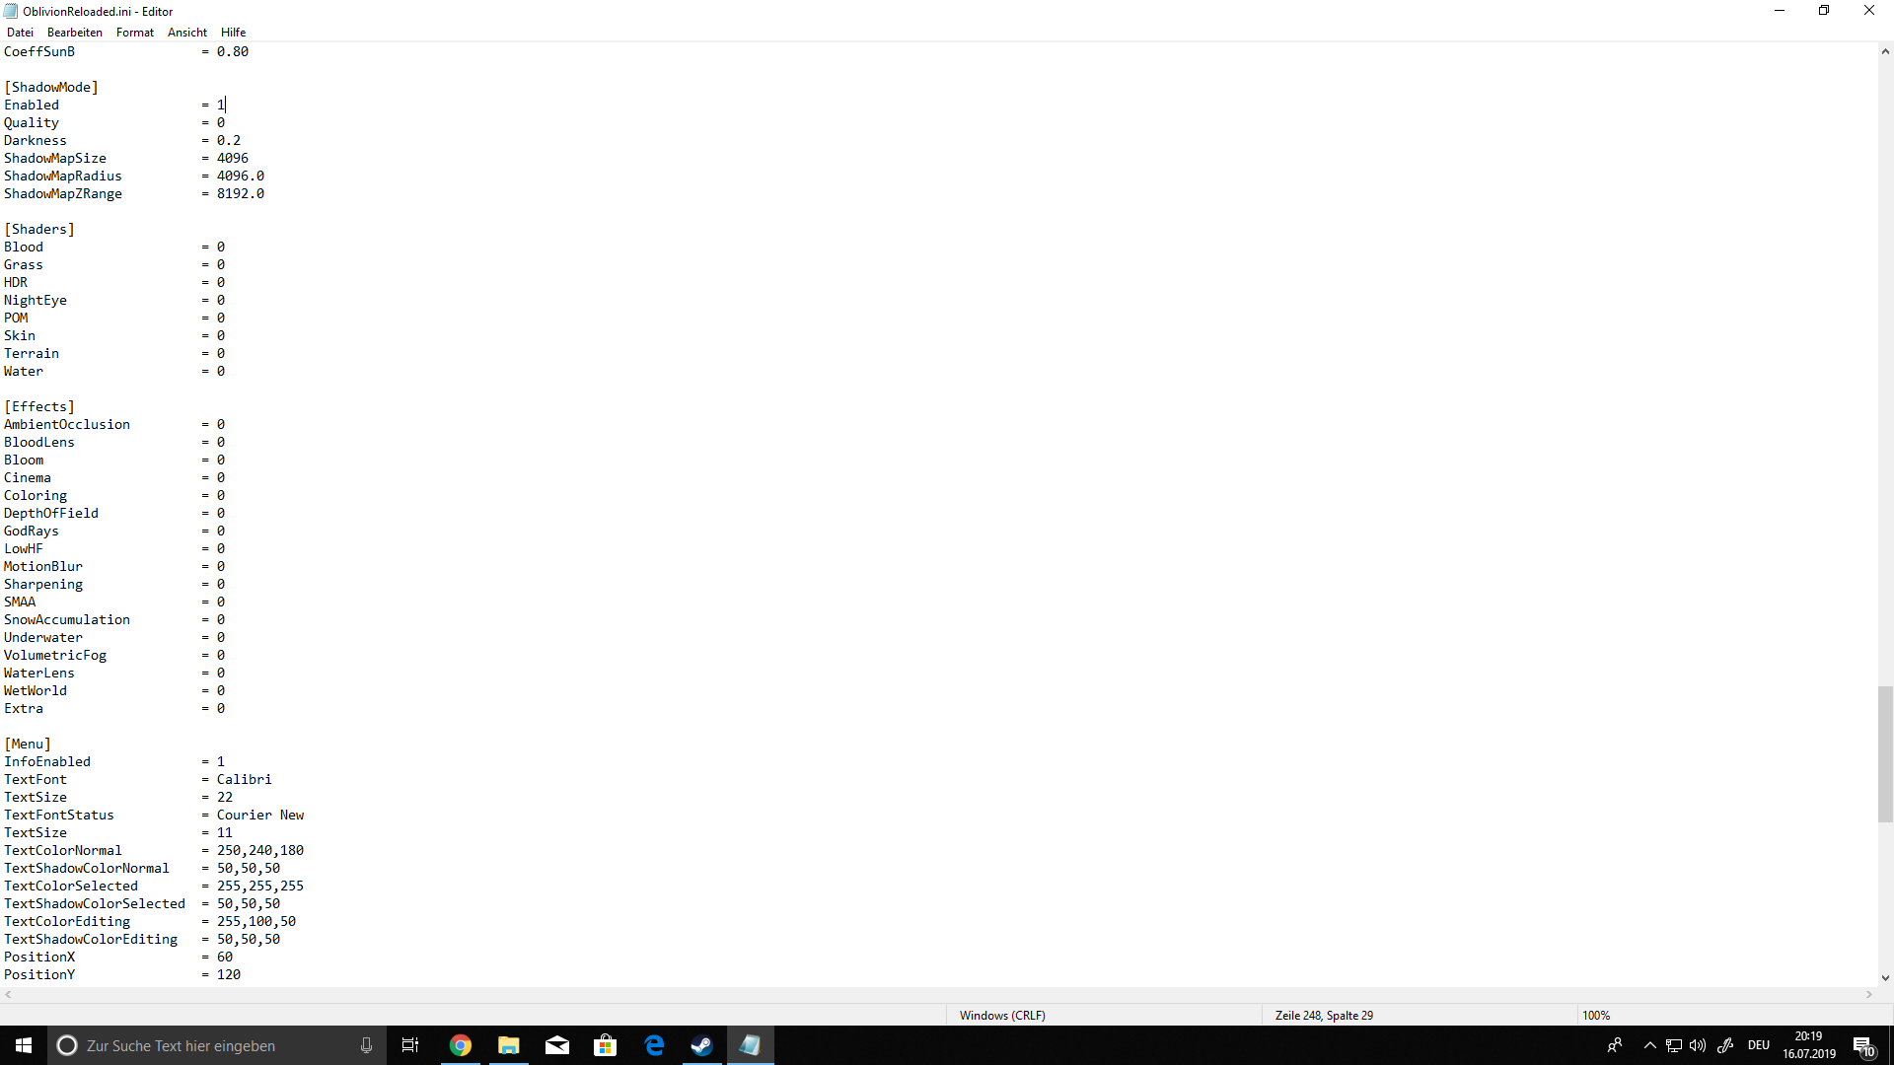Image resolution: width=1894 pixels, height=1065 pixels.
Task: Click the TextFontStatus value Courier New
Action: (x=260, y=815)
